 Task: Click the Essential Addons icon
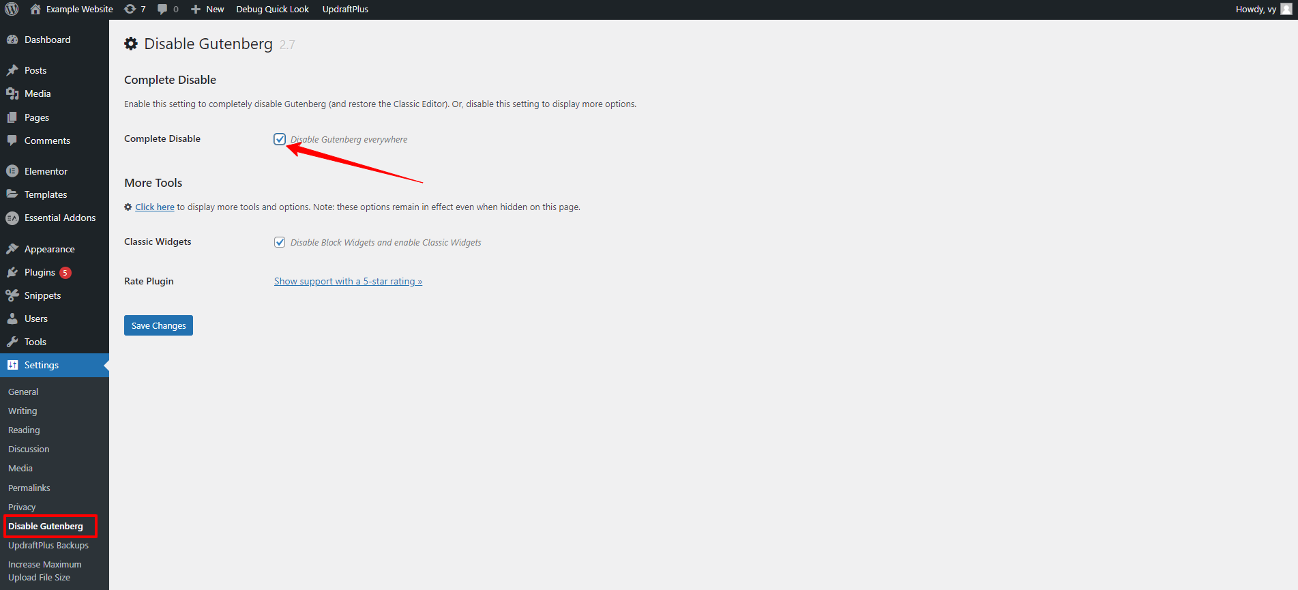pos(12,218)
